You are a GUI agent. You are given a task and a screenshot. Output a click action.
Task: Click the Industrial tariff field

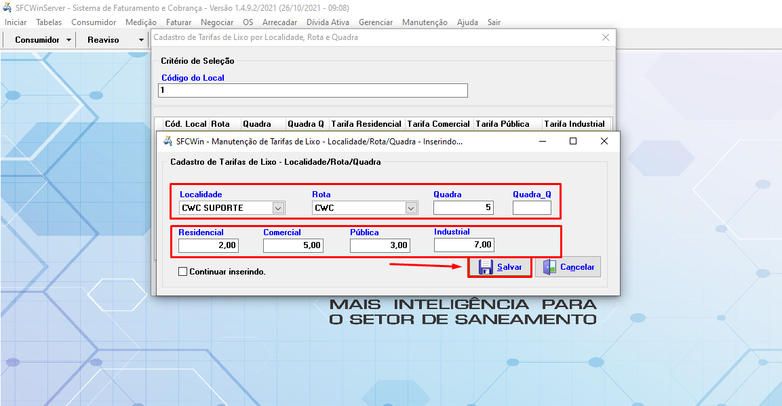click(x=464, y=245)
